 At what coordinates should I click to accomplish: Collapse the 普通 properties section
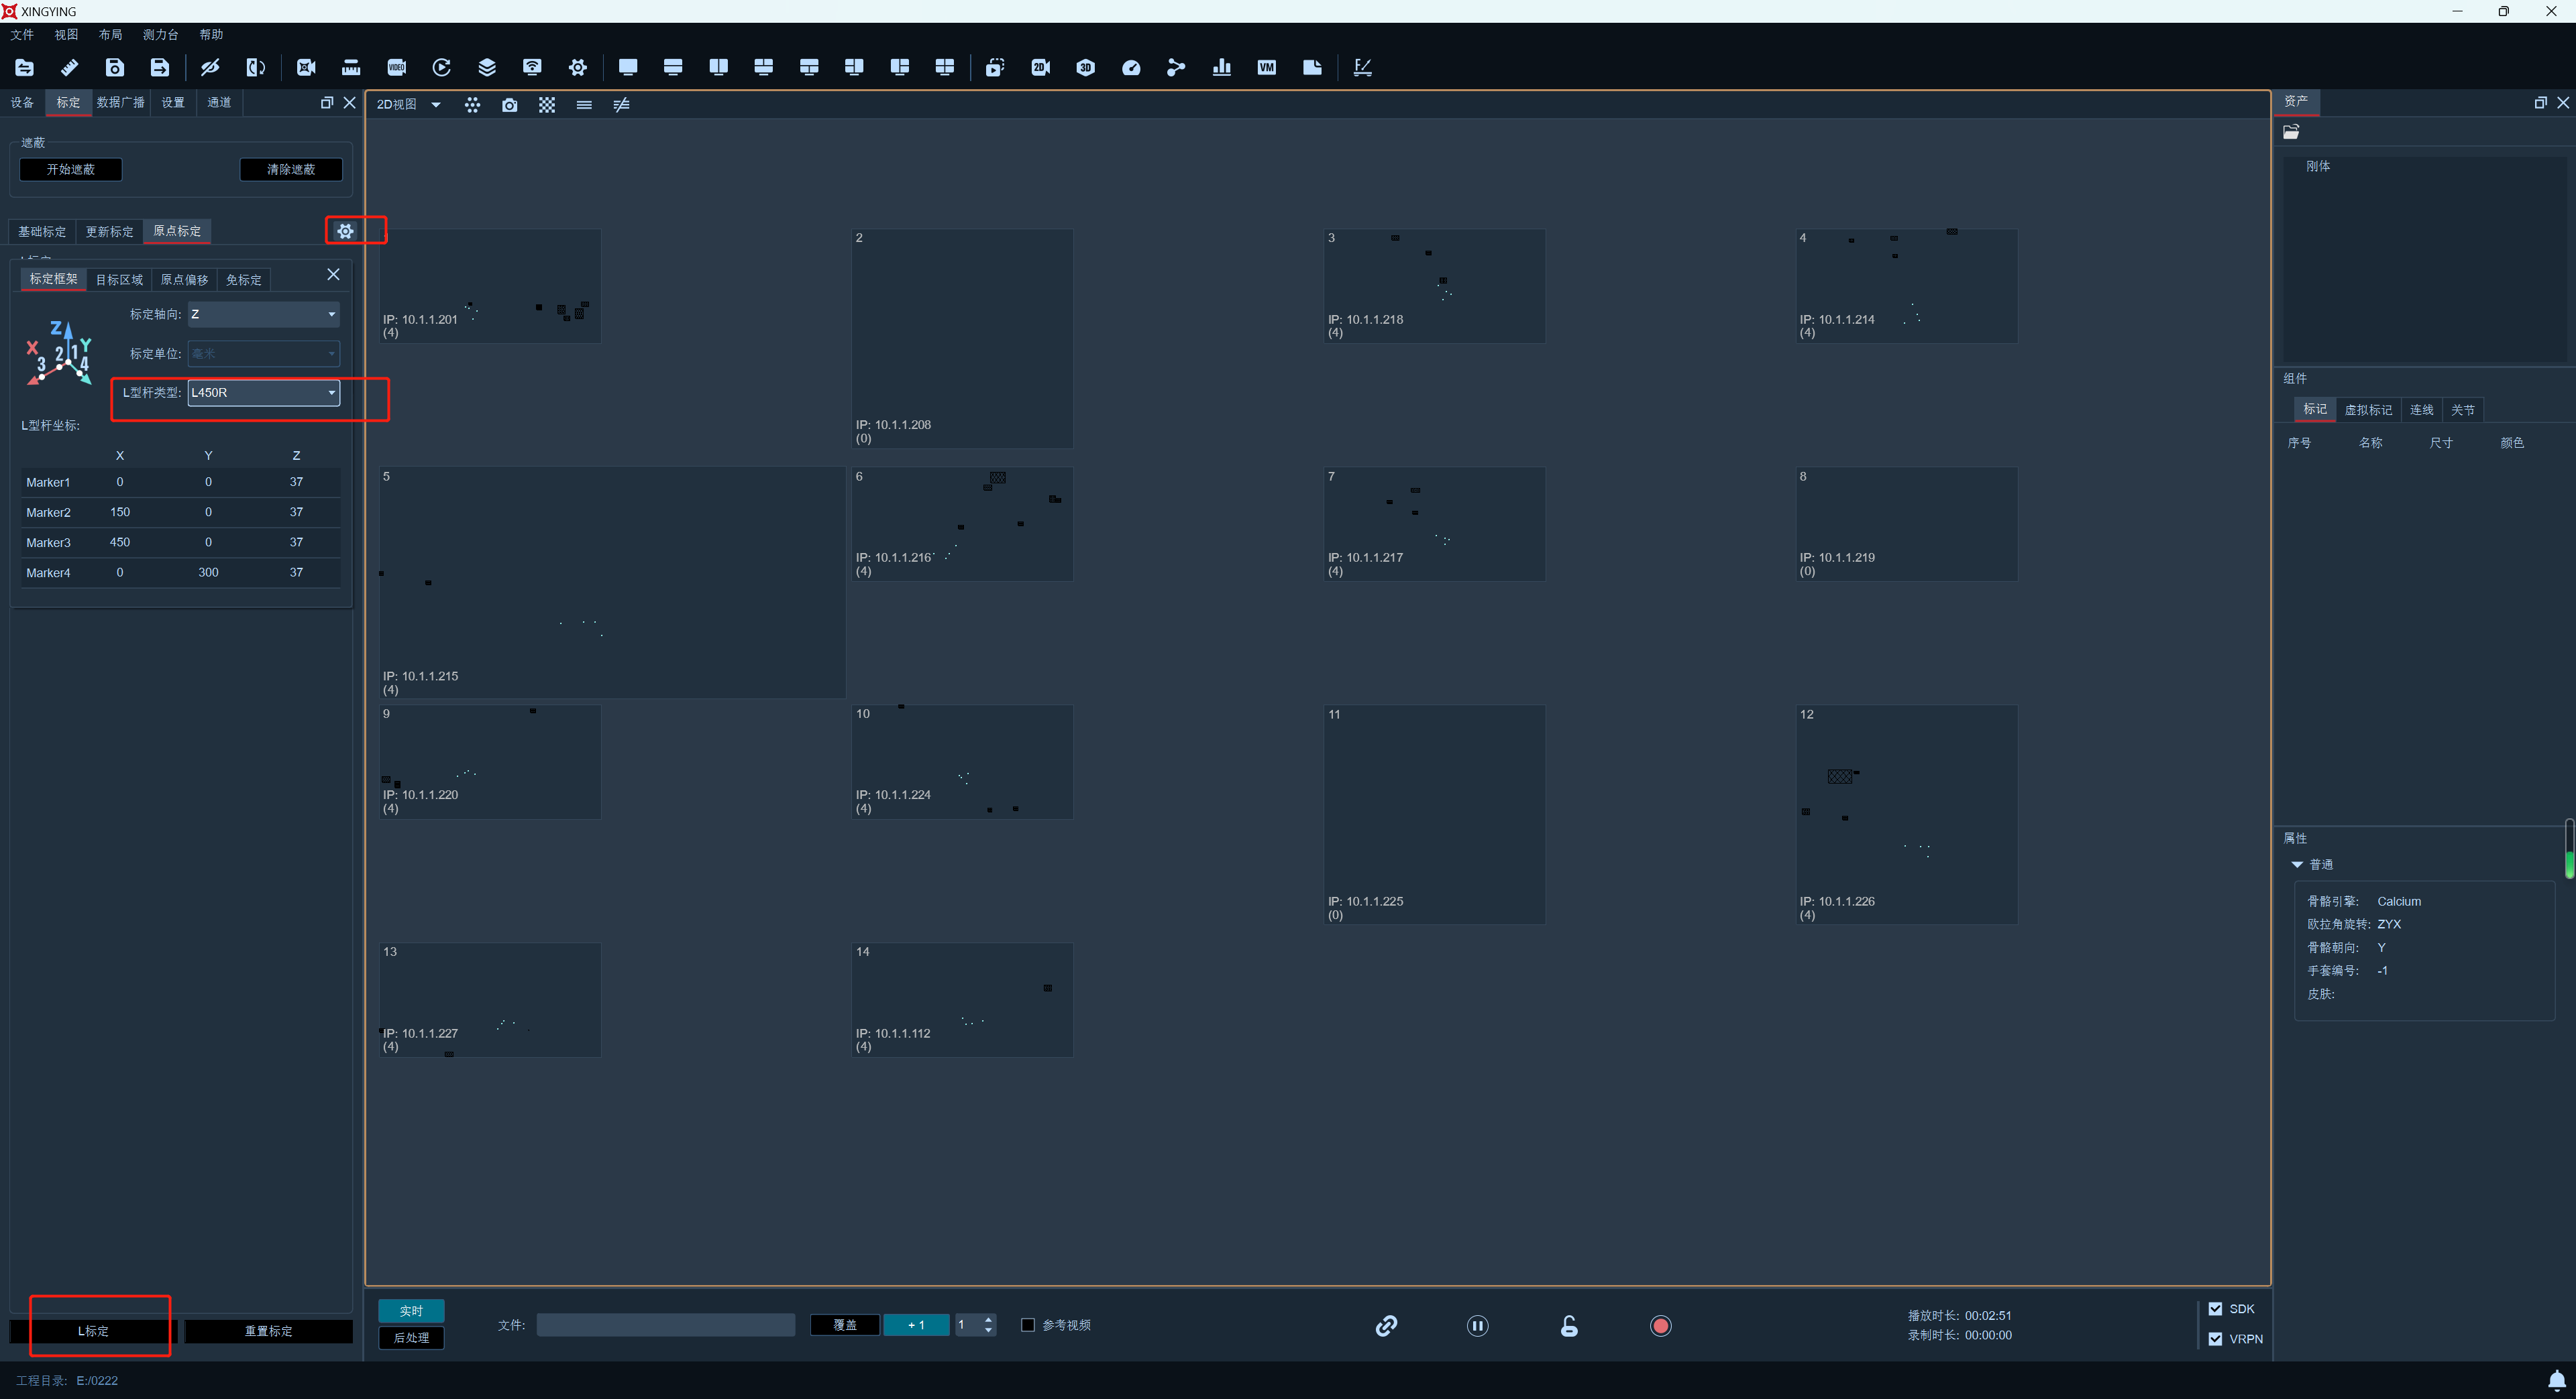[x=2297, y=864]
